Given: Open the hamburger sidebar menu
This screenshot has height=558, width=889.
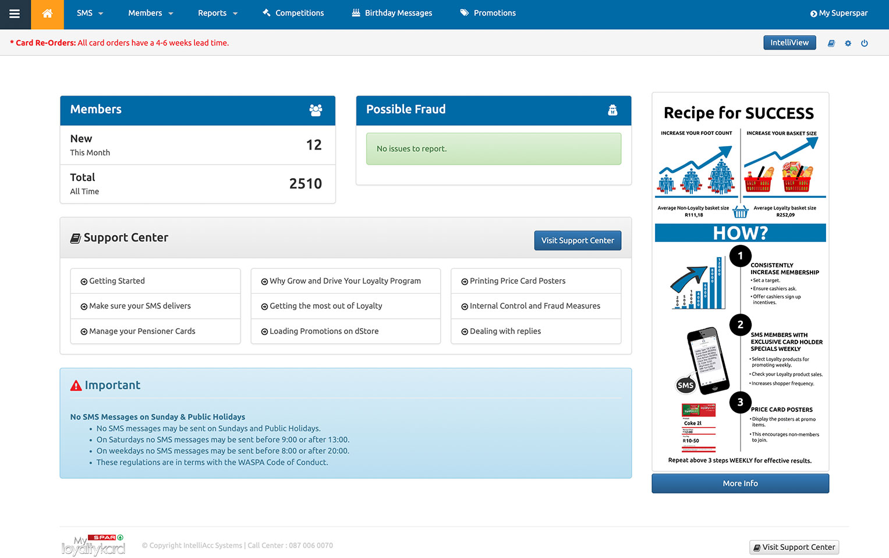Looking at the screenshot, I should 15,13.
